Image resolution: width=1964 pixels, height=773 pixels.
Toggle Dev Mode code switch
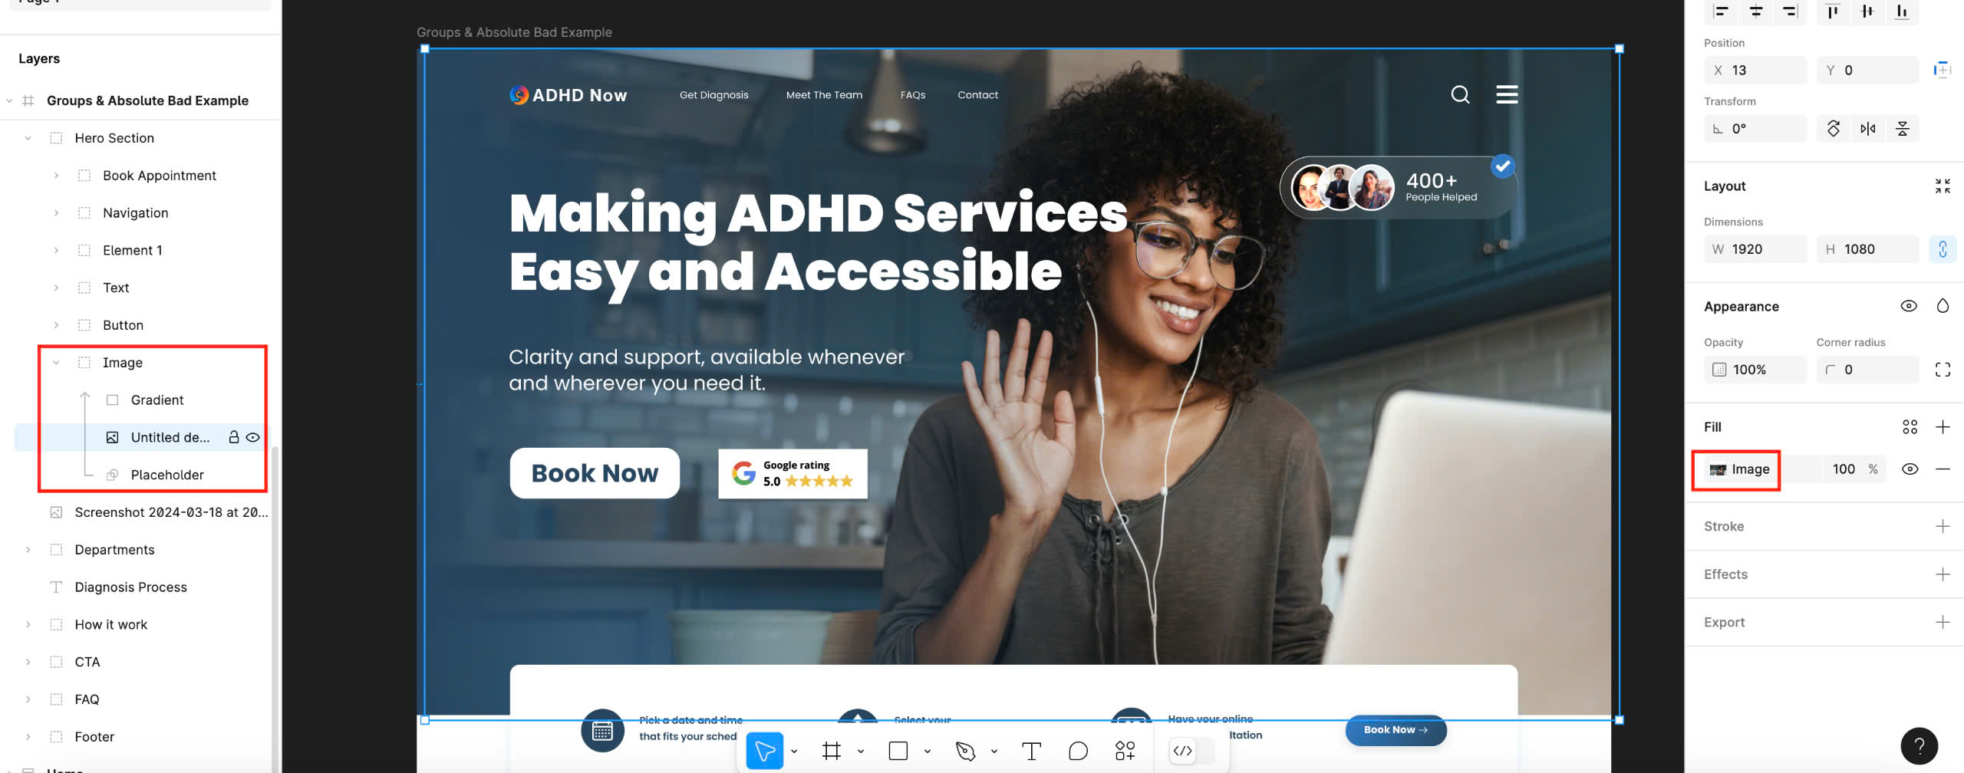point(1191,751)
